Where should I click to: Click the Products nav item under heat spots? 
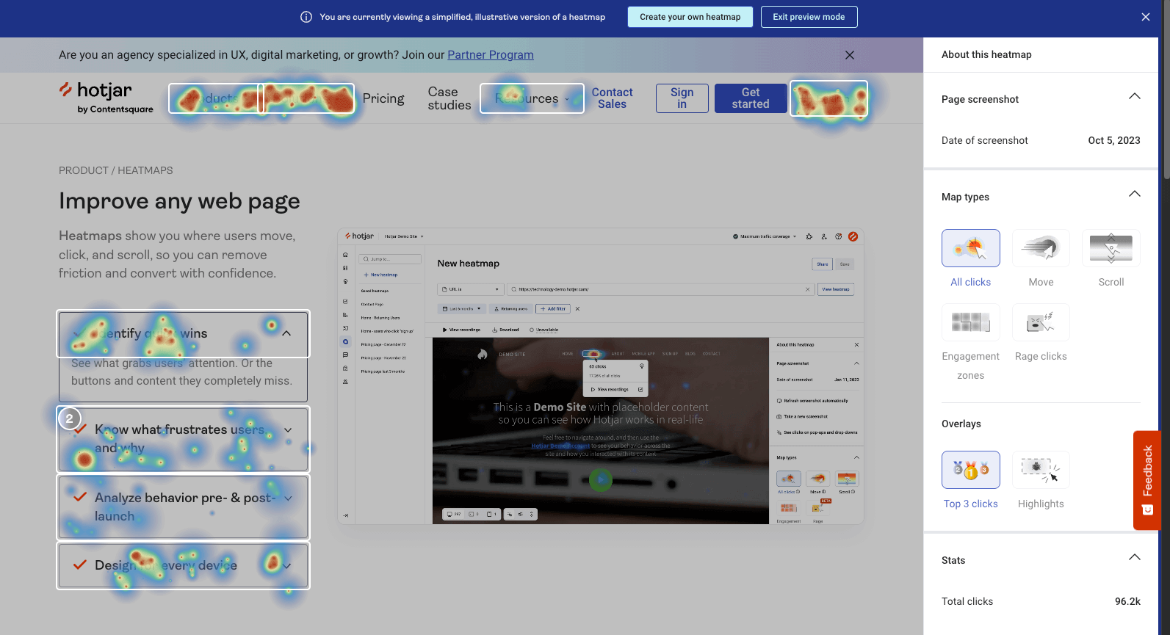click(x=214, y=98)
